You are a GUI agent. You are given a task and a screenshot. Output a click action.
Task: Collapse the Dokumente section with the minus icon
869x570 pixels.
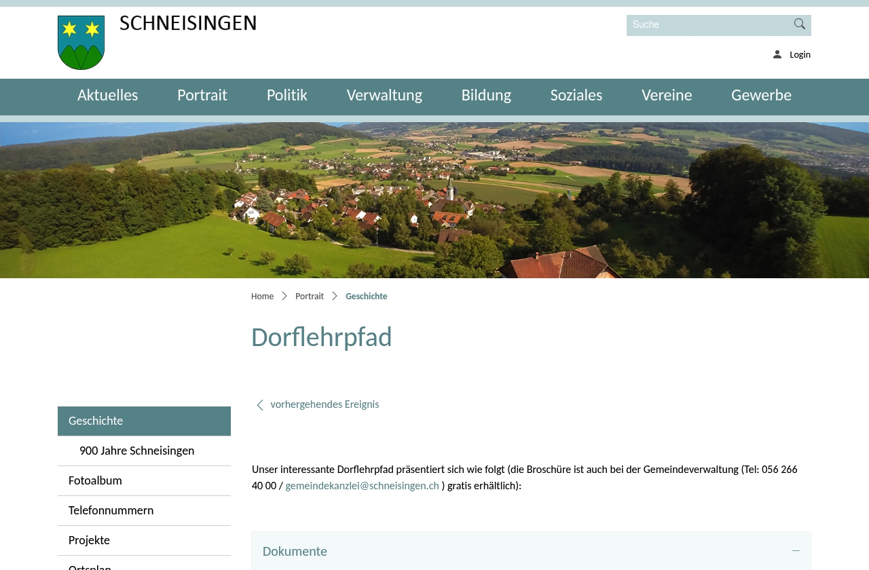[x=795, y=551]
